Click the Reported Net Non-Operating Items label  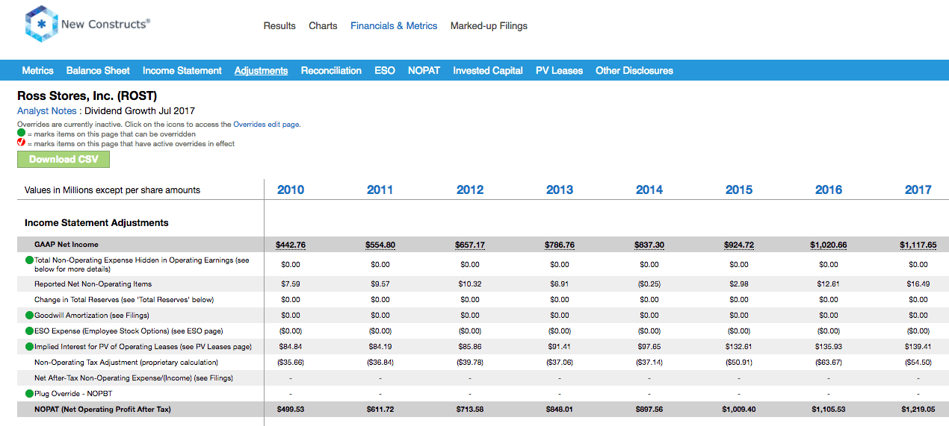pyautogui.click(x=93, y=284)
